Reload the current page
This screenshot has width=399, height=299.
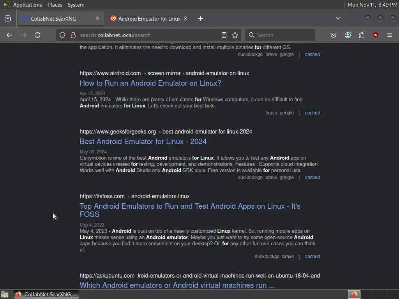pyautogui.click(x=37, y=35)
